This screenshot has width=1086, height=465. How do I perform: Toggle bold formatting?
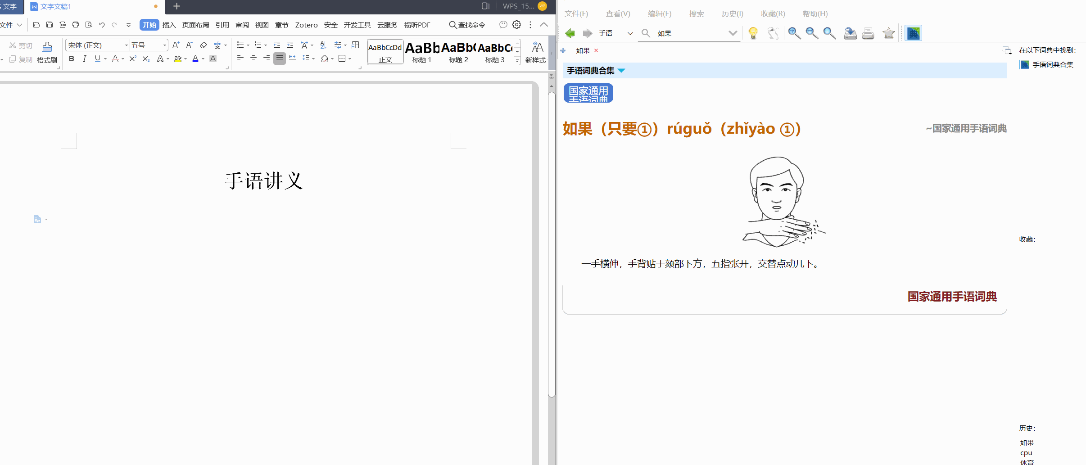tap(72, 59)
